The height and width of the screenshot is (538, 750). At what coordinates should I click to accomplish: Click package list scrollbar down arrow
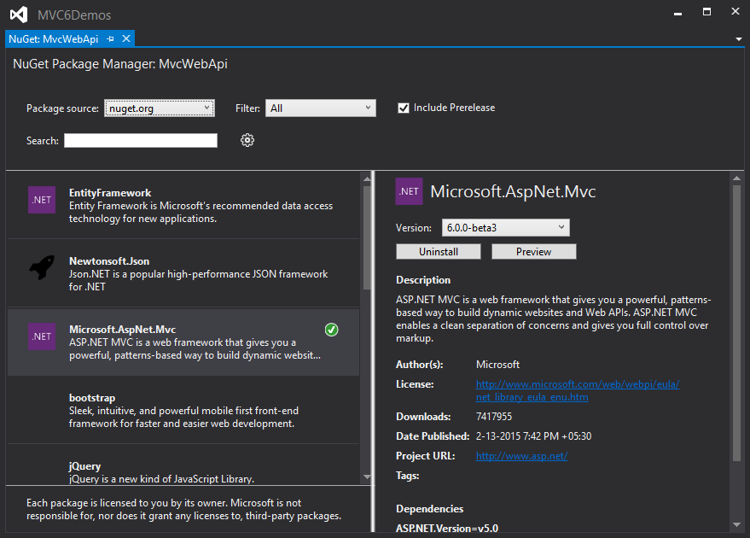367,477
